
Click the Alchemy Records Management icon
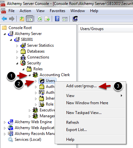pos(10,134)
